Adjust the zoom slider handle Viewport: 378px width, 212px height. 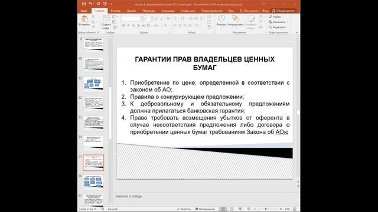click(266, 209)
